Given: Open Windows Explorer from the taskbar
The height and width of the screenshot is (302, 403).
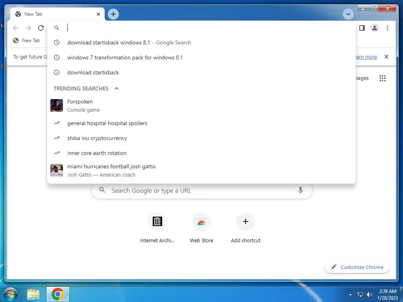Looking at the screenshot, I should 33,294.
